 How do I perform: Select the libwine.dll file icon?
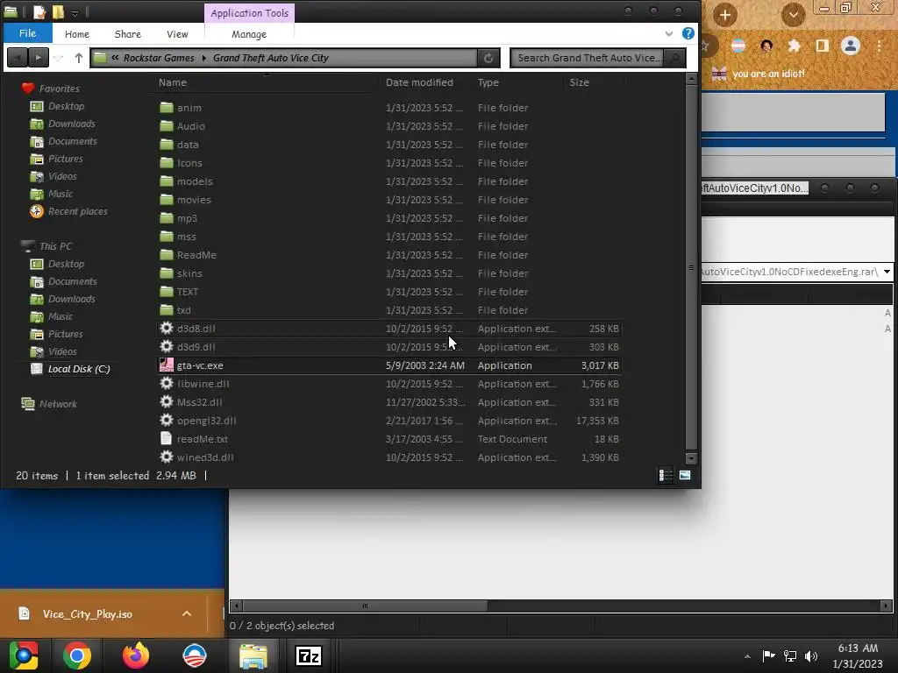coord(166,384)
